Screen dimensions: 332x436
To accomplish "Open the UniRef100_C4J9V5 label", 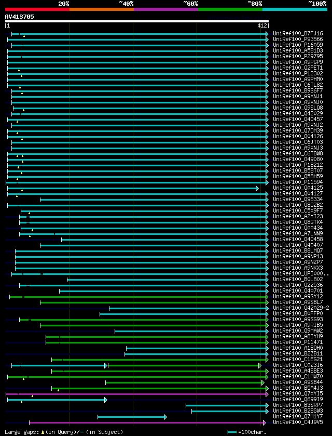I will point(298,422).
